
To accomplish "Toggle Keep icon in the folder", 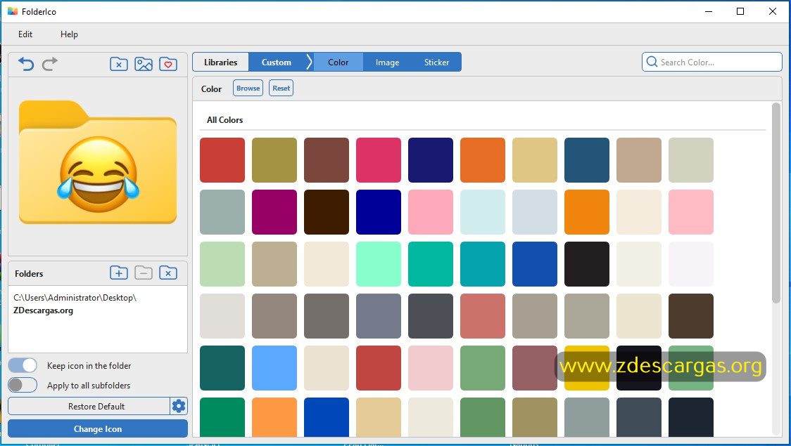I will (x=23, y=365).
